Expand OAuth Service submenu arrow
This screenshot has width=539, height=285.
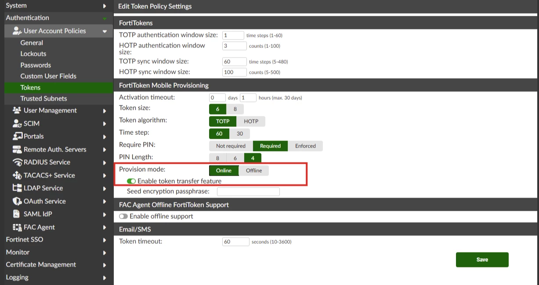click(105, 202)
